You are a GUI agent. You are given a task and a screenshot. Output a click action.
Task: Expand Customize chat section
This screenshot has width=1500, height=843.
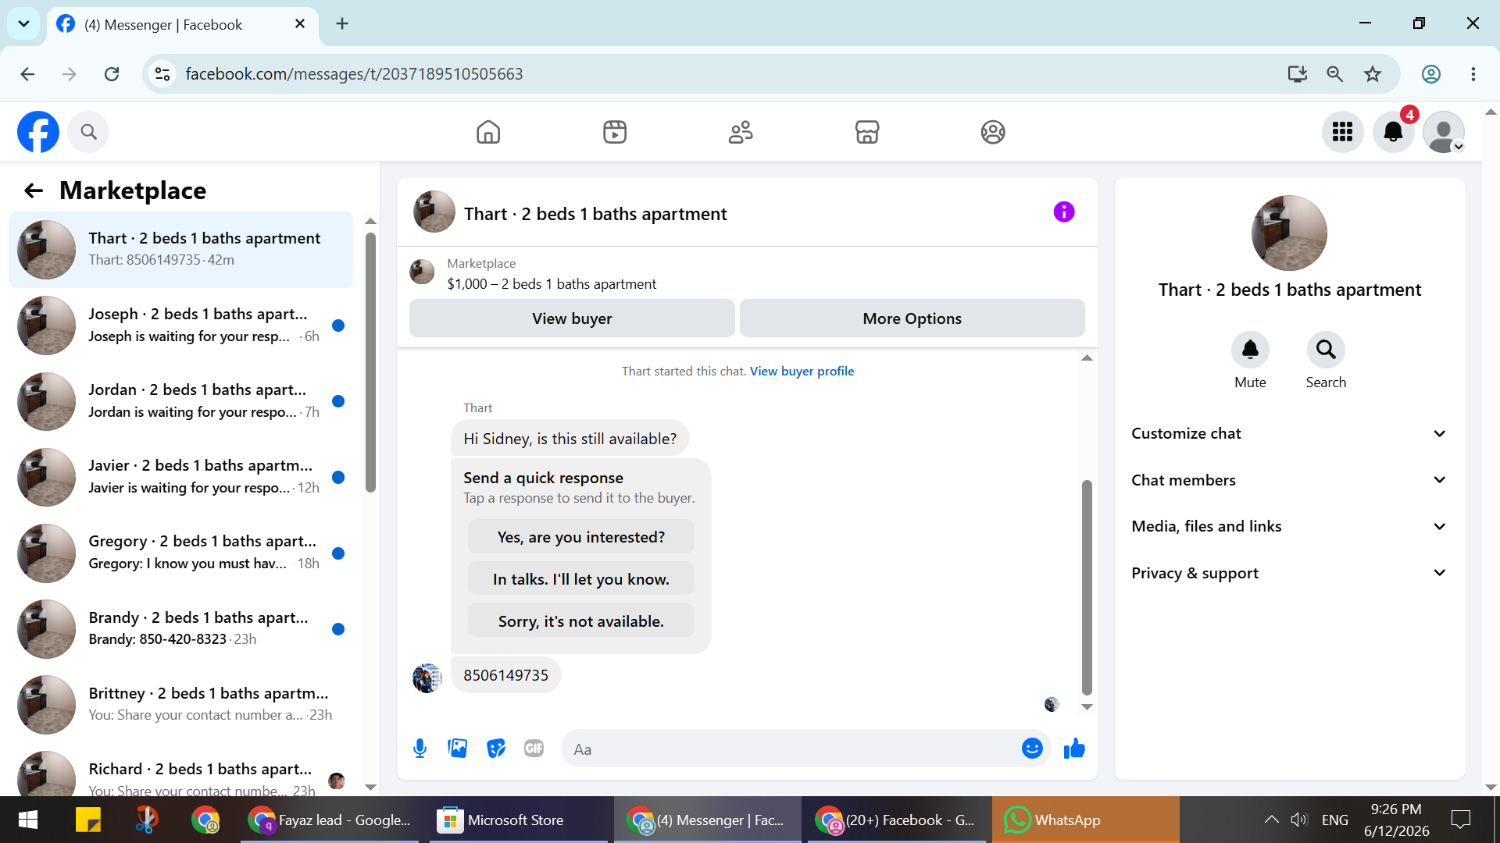[1289, 434]
